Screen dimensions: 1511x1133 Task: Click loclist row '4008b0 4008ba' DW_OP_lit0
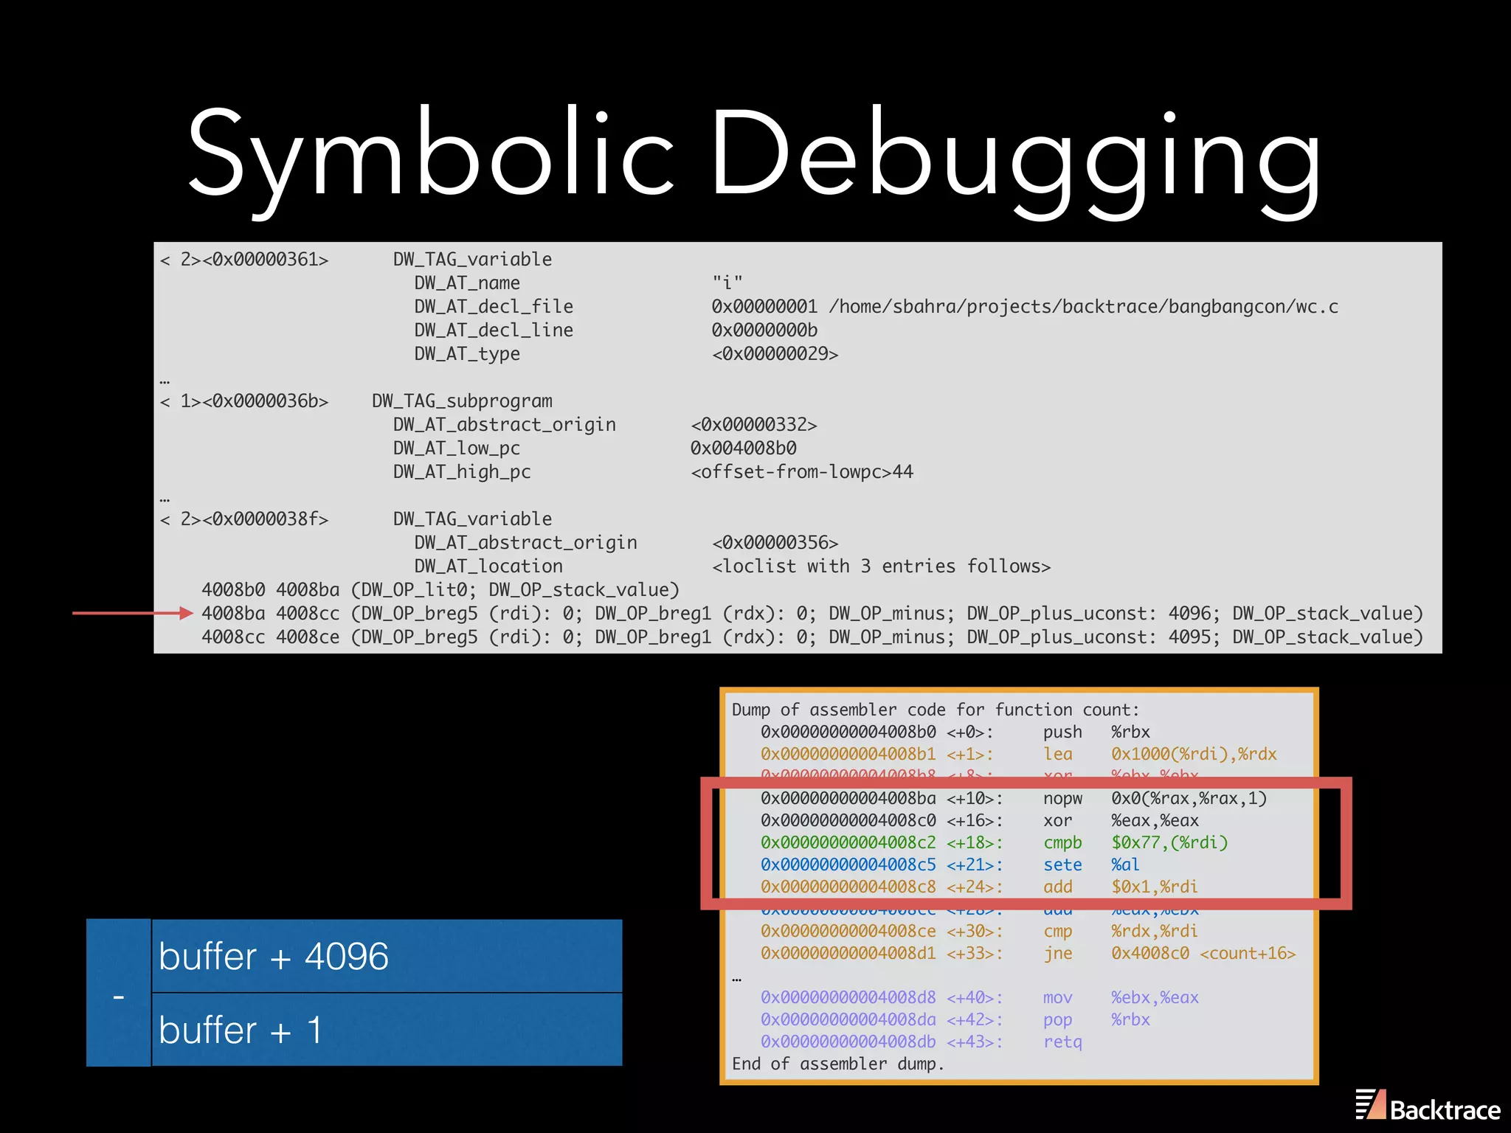pyautogui.click(x=440, y=590)
